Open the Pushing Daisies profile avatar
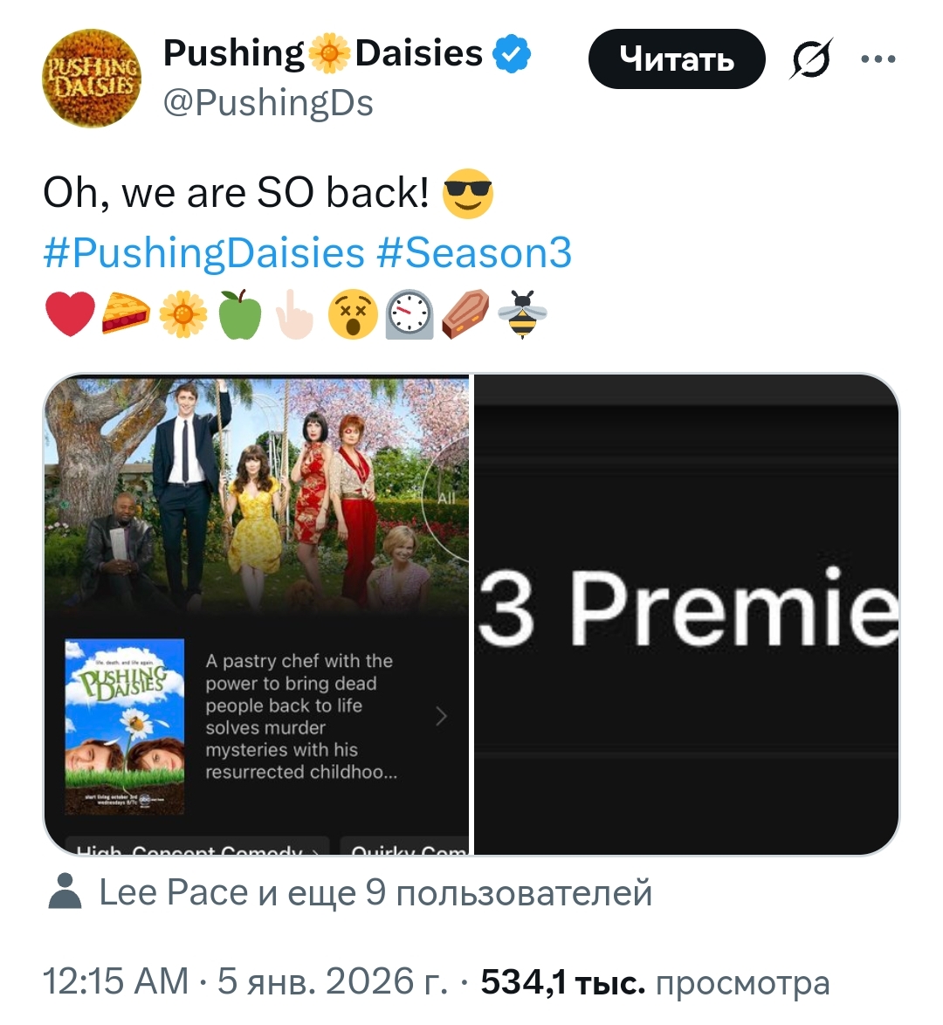The width and height of the screenshot is (943, 1025). pos(92,79)
